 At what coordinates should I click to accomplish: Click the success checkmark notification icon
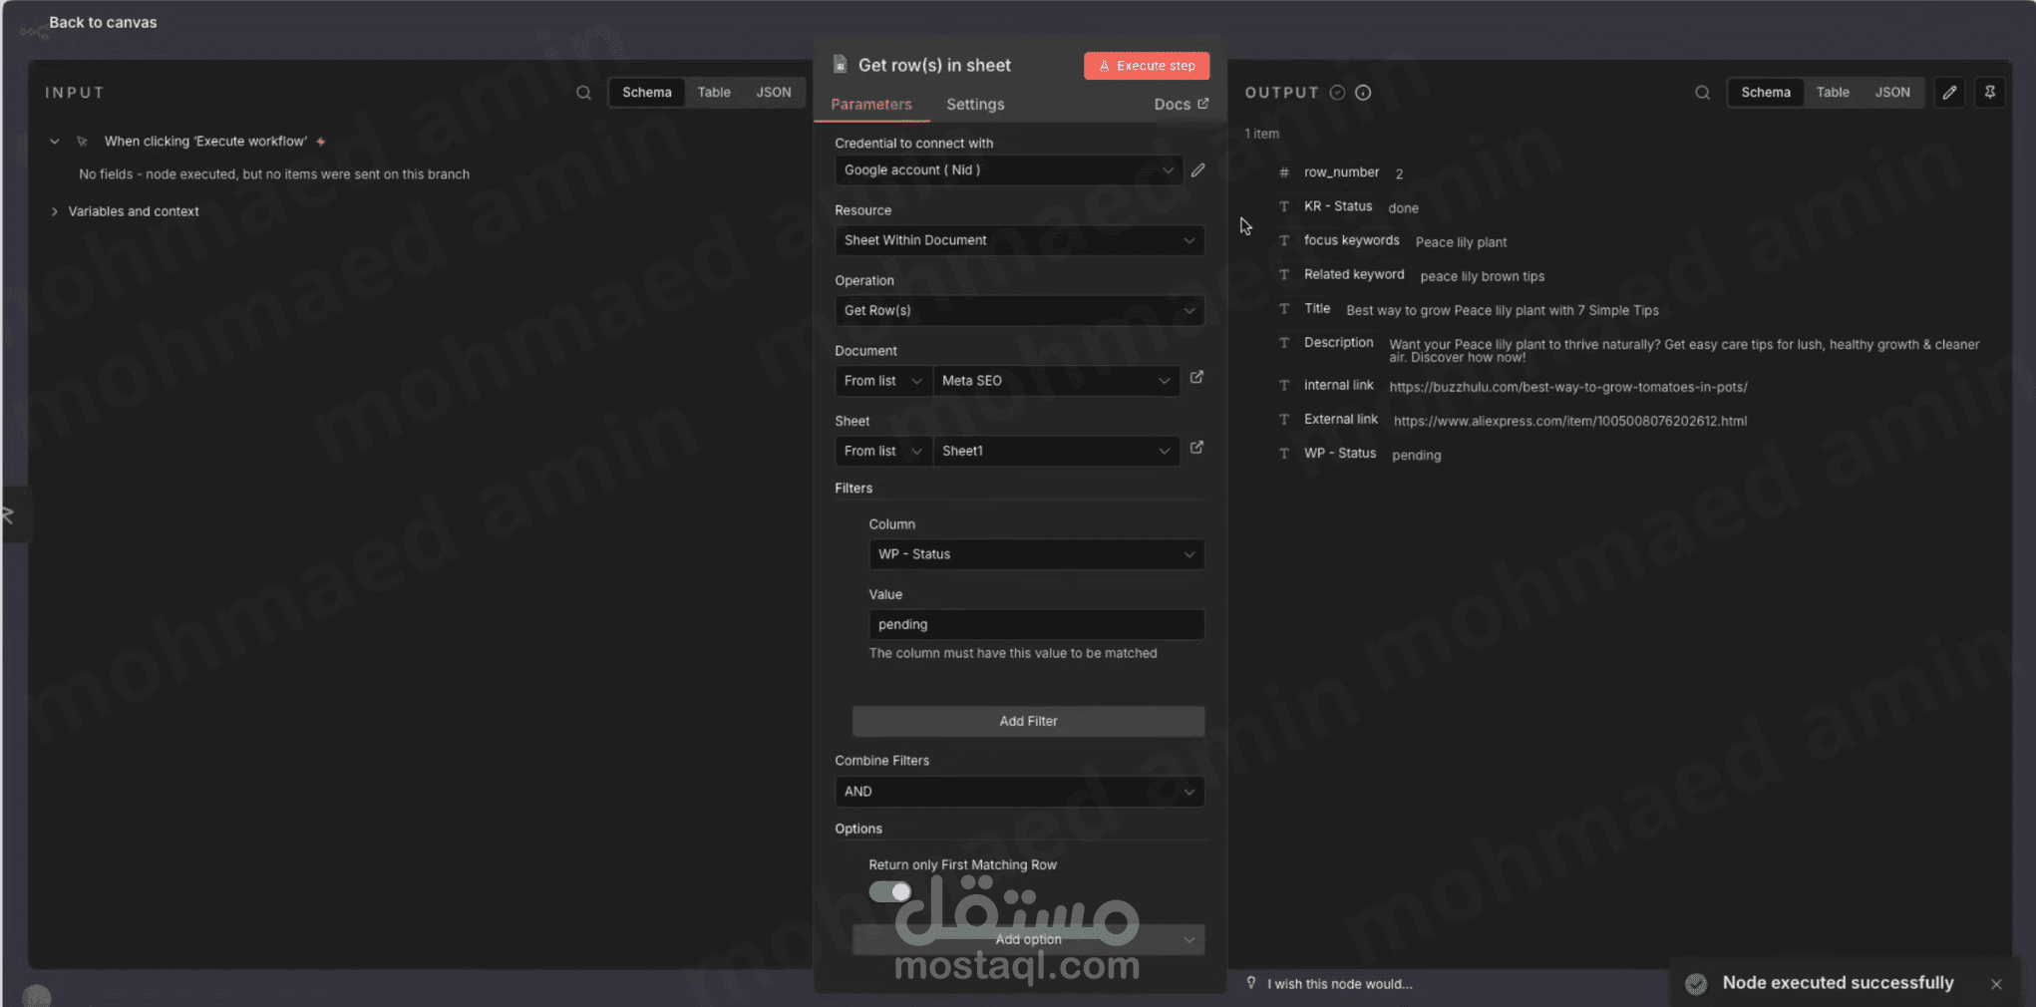(1696, 984)
